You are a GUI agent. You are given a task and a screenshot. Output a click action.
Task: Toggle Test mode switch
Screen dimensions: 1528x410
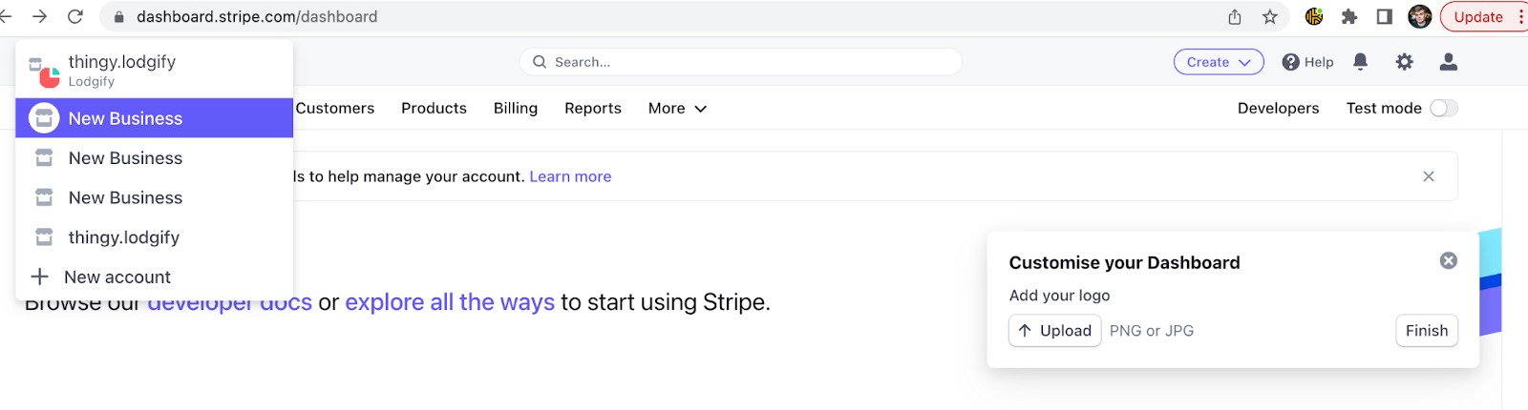point(1443,109)
